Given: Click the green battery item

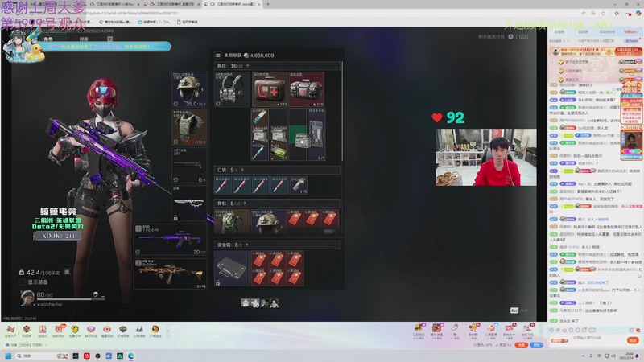Looking at the screenshot, I should 279,152.
